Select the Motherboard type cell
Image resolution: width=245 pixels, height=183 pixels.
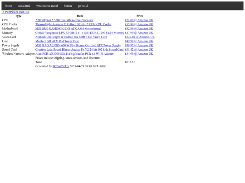point(10,28)
